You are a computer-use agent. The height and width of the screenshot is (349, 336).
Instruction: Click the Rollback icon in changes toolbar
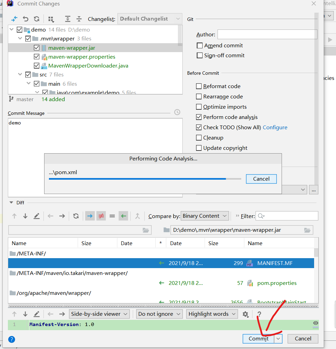[x=26, y=19]
